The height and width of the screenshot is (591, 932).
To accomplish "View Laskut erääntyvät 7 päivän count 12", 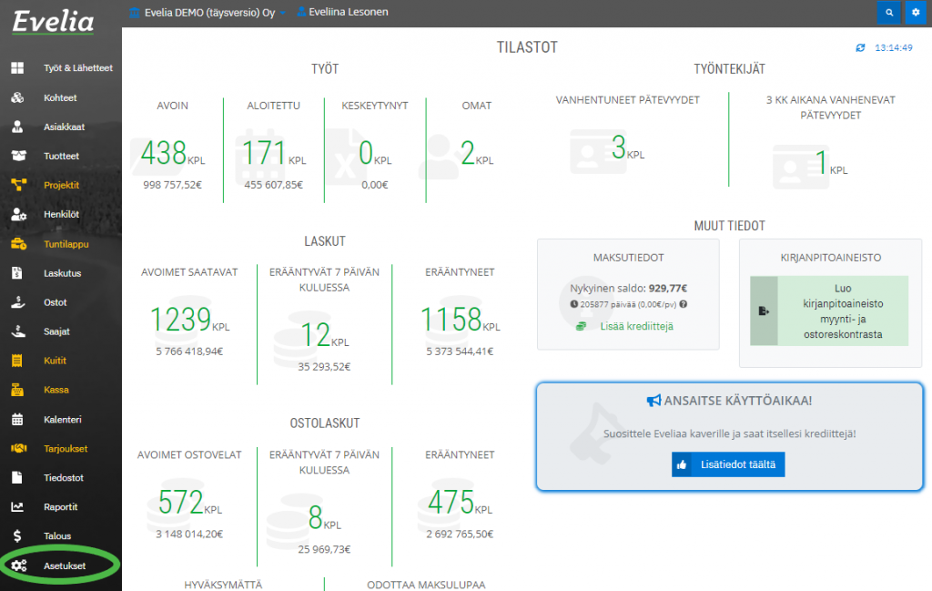I will tap(316, 335).
